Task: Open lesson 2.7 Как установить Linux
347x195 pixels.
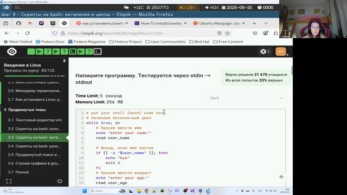Action: (x=35, y=100)
